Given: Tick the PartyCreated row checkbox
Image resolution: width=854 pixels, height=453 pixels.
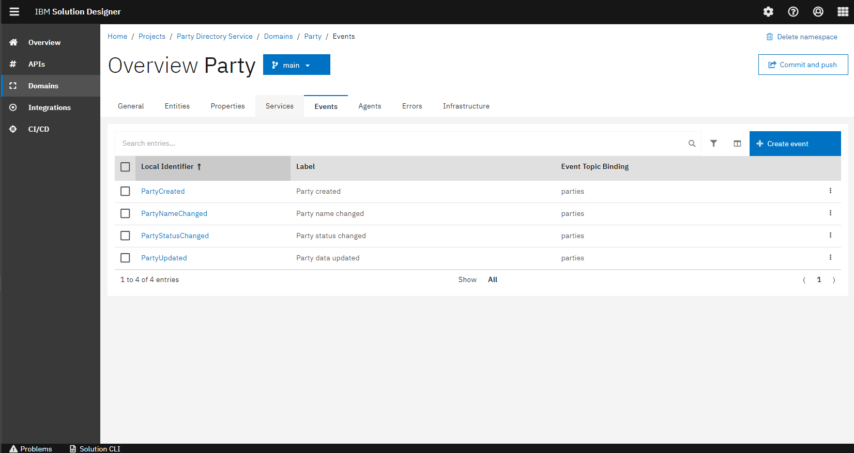Looking at the screenshot, I should pyautogui.click(x=125, y=191).
